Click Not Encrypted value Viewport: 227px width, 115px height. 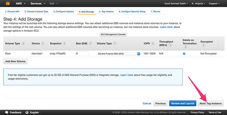click(208, 54)
